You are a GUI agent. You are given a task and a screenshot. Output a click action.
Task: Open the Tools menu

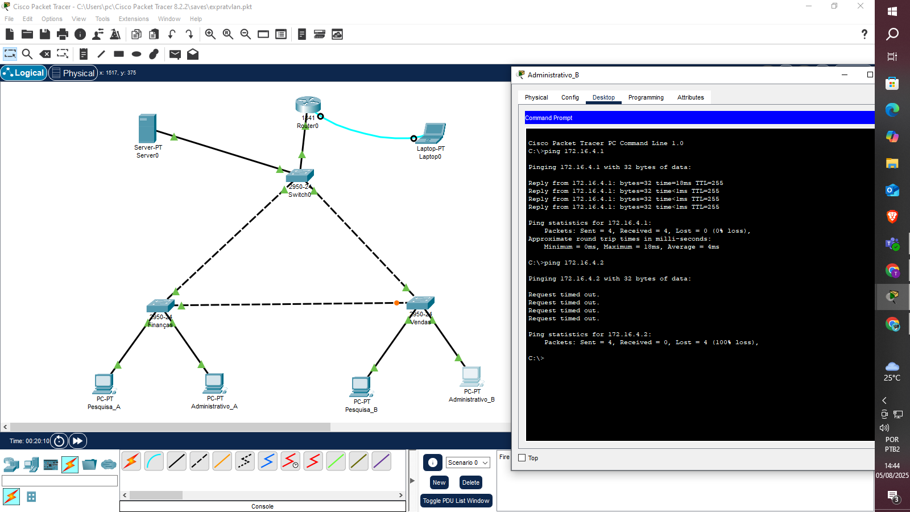click(x=102, y=19)
